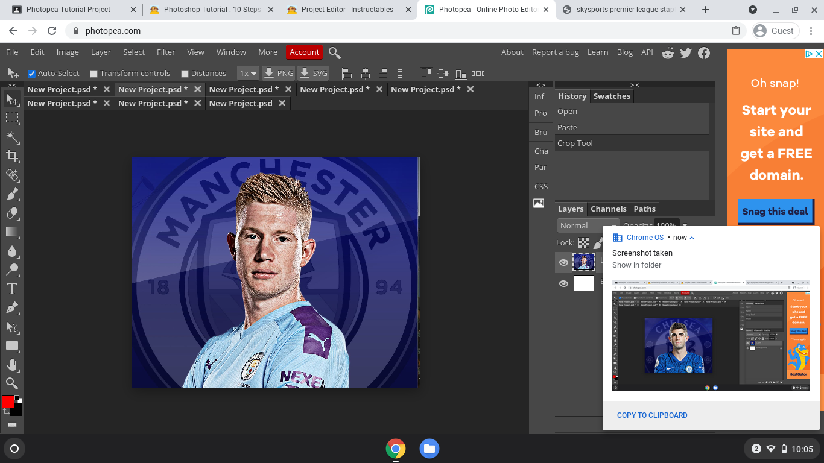Switch to the Swatches tab
Viewport: 824px width, 463px height.
[x=612, y=96]
